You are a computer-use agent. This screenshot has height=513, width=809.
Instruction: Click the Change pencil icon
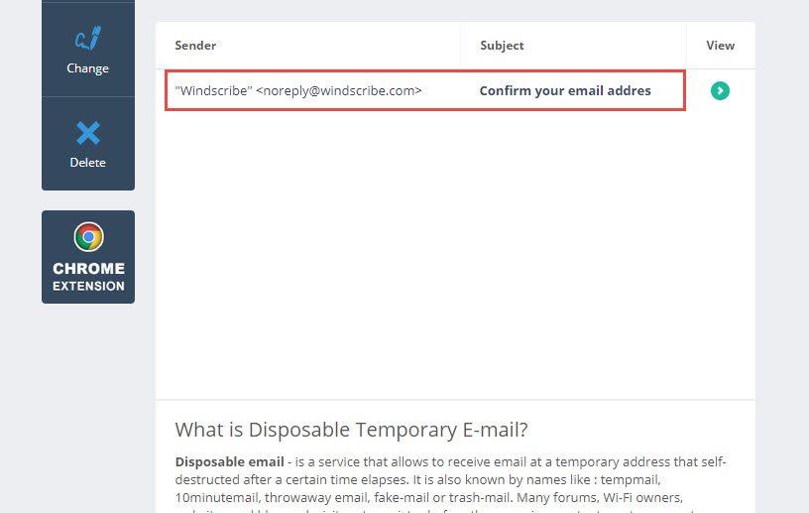[x=87, y=39]
